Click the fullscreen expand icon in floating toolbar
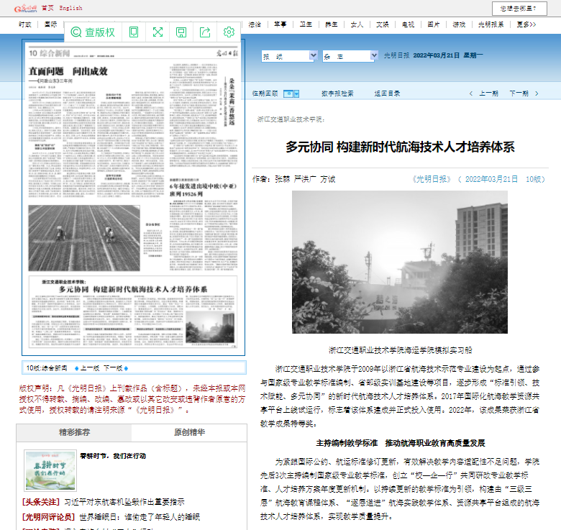561x530 pixels. click(158, 32)
